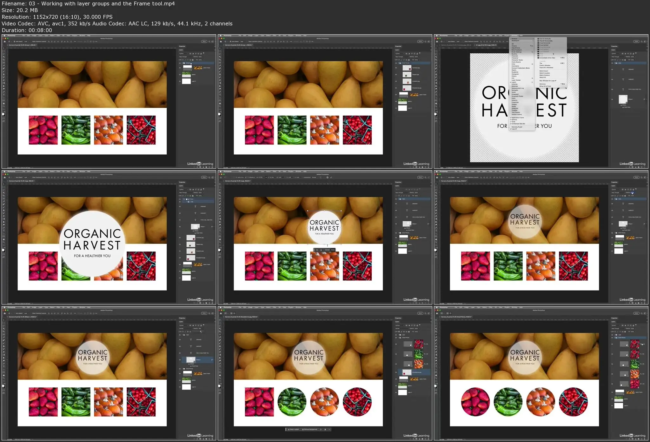Toggle Application Frame in the open Window menu
This screenshot has width=650, height=442.
[x=522, y=117]
